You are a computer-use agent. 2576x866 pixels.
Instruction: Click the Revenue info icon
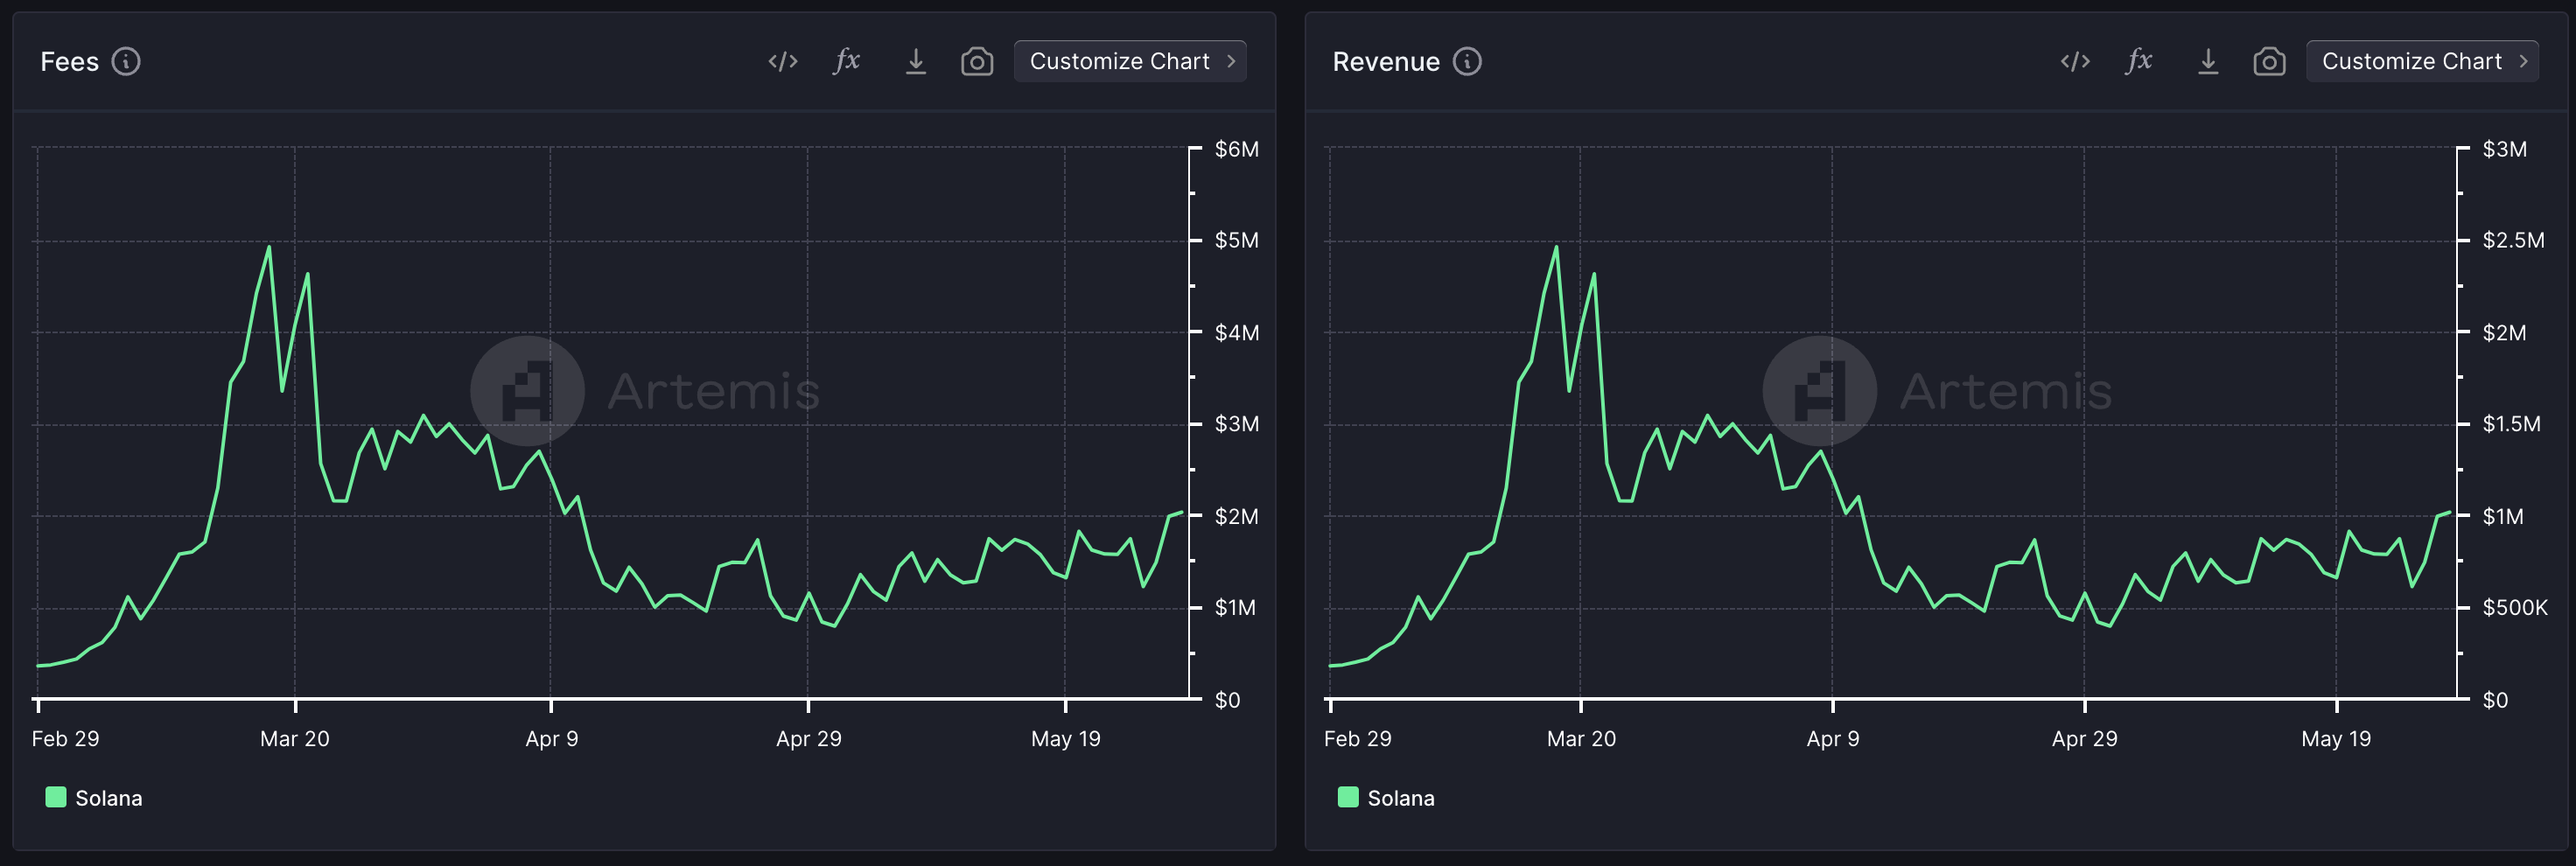1467,62
